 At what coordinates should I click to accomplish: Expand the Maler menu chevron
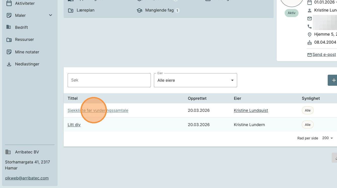click(x=51, y=15)
